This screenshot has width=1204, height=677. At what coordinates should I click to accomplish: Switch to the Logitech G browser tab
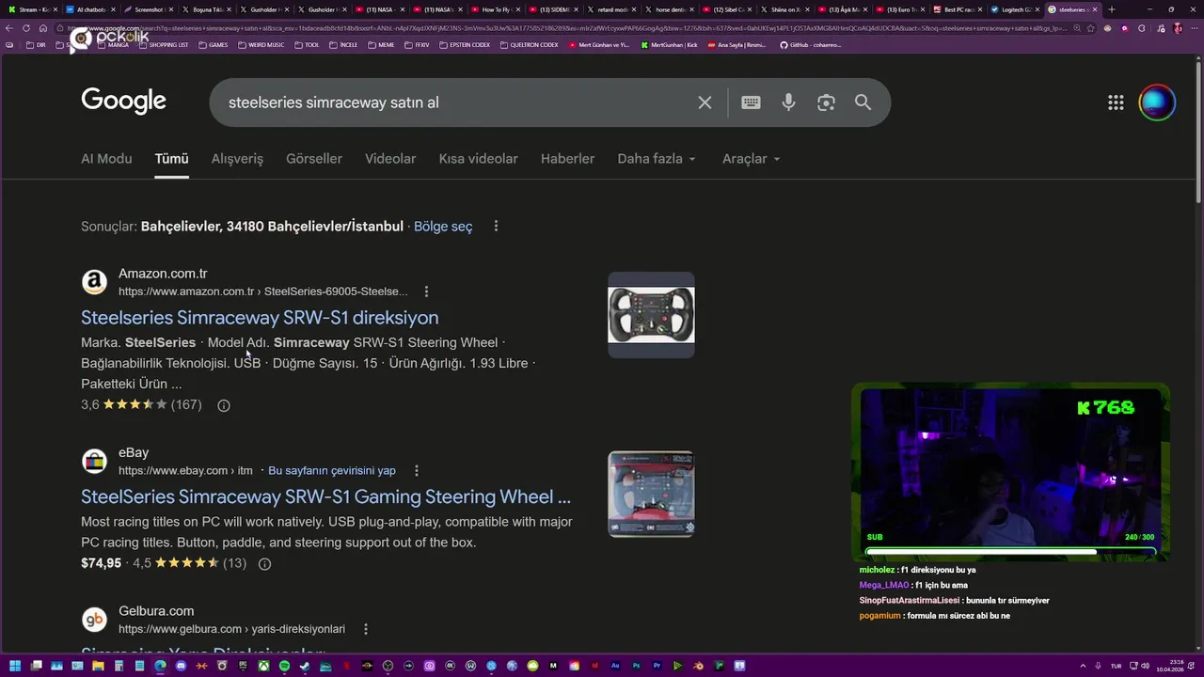pyautogui.click(x=1014, y=9)
